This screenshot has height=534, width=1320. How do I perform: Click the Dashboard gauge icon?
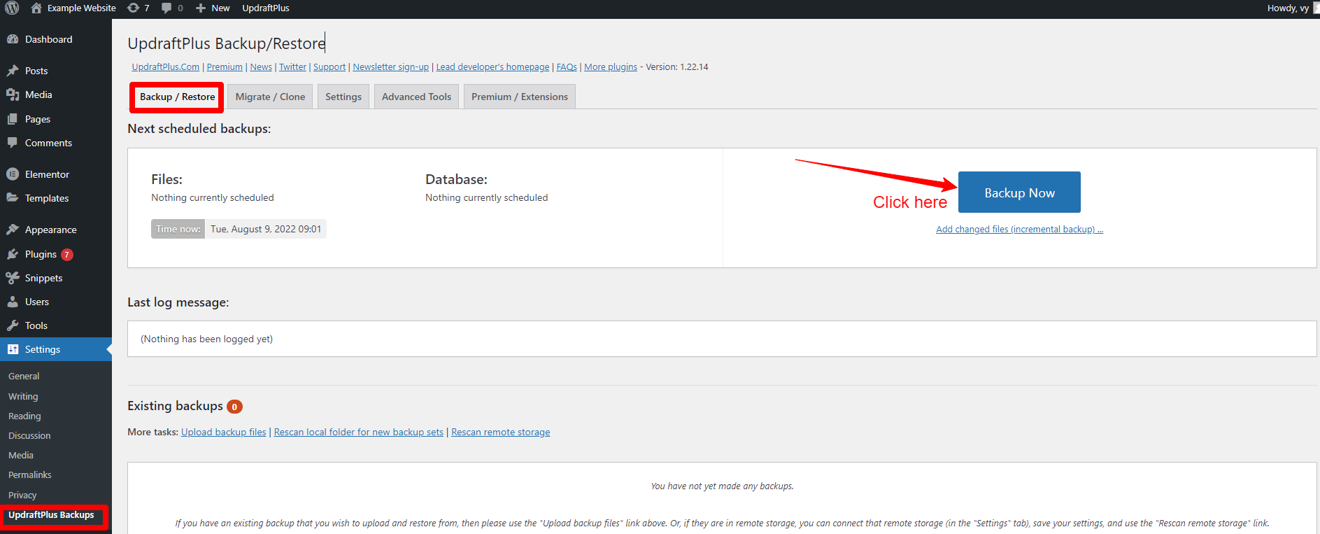coord(13,39)
